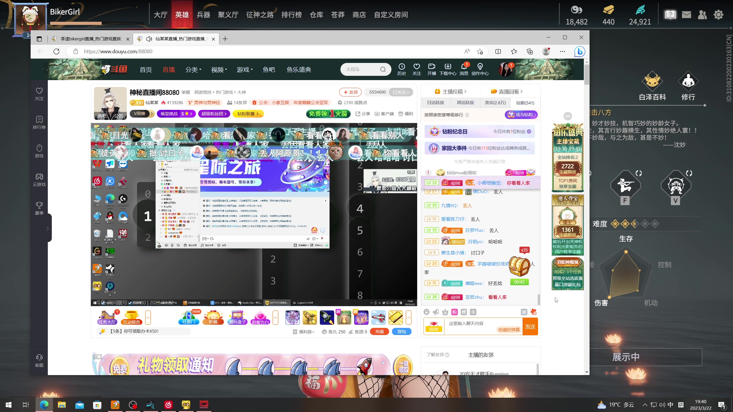This screenshot has width=733, height=412.
Task: Open the 任务大厅 gift bar icon
Action: tap(107, 317)
